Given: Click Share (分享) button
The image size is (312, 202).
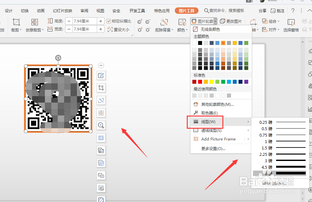Looking at the screenshot, I should coord(262,11).
